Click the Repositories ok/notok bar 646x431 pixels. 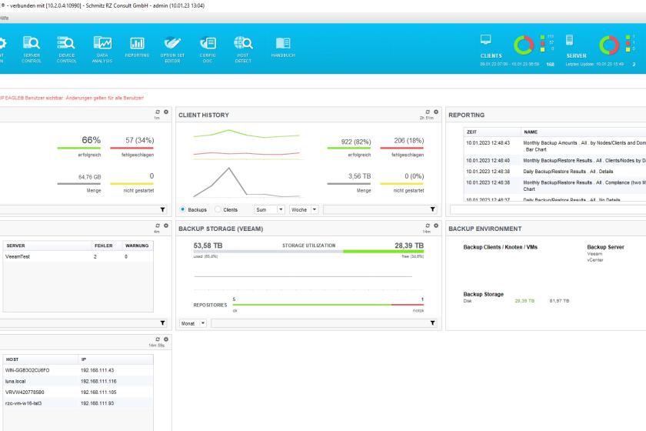[x=328, y=305]
